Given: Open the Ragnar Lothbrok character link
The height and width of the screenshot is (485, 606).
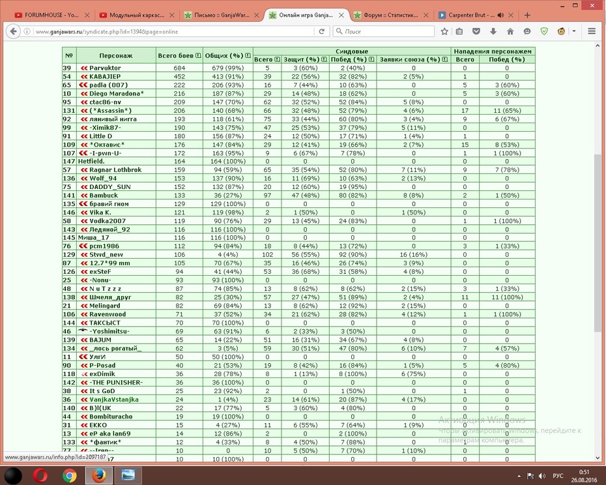Looking at the screenshot, I should (x=115, y=169).
